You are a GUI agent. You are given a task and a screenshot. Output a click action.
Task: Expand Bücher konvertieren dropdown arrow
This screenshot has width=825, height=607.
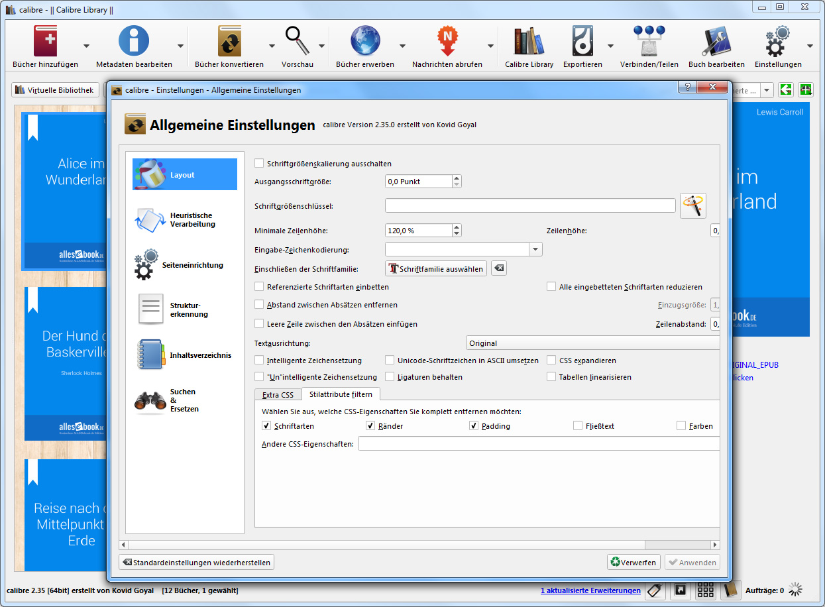point(272,46)
